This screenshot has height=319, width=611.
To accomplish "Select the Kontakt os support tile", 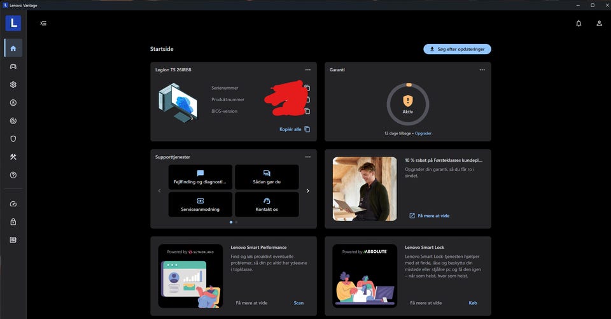I will [x=267, y=204].
